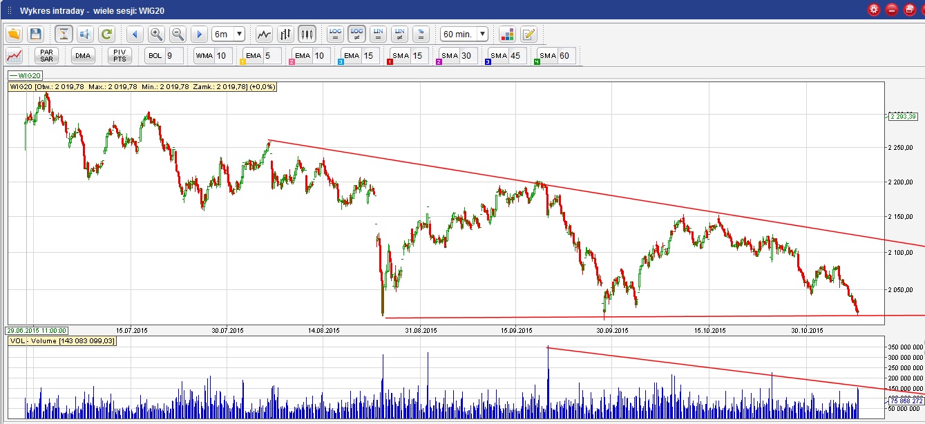Click the notes edit pencil icon
The image size is (925, 424).
[528, 34]
